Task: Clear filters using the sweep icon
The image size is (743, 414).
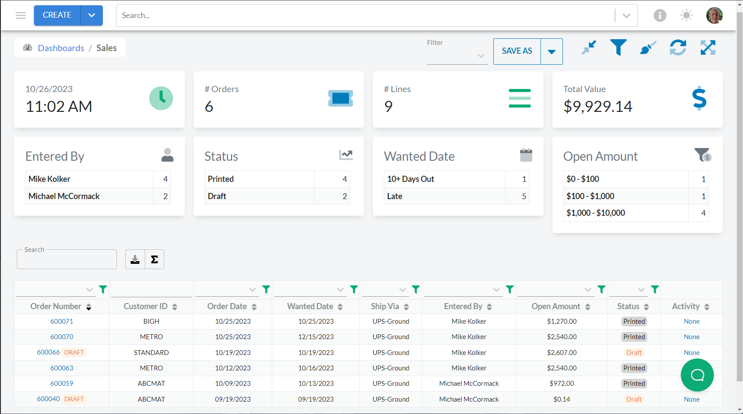Action: 648,48
